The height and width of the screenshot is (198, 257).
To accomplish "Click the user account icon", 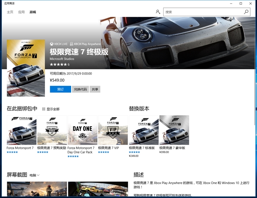I will [158, 12].
